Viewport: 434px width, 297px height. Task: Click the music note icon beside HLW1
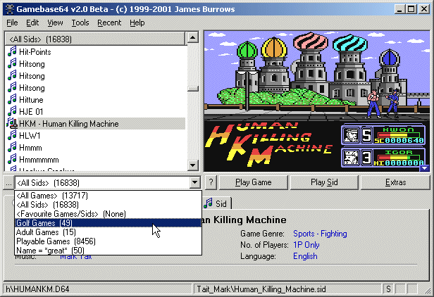click(12, 135)
